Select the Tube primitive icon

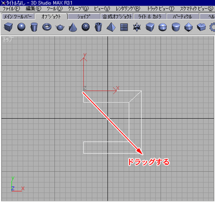click(x=98, y=27)
